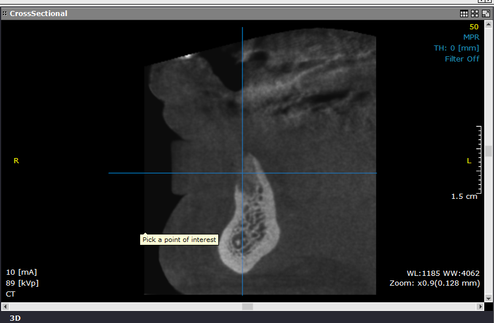The height and width of the screenshot is (323, 494).
Task: Click the vertical scrollbar down arrow
Action: pyautogui.click(x=488, y=298)
